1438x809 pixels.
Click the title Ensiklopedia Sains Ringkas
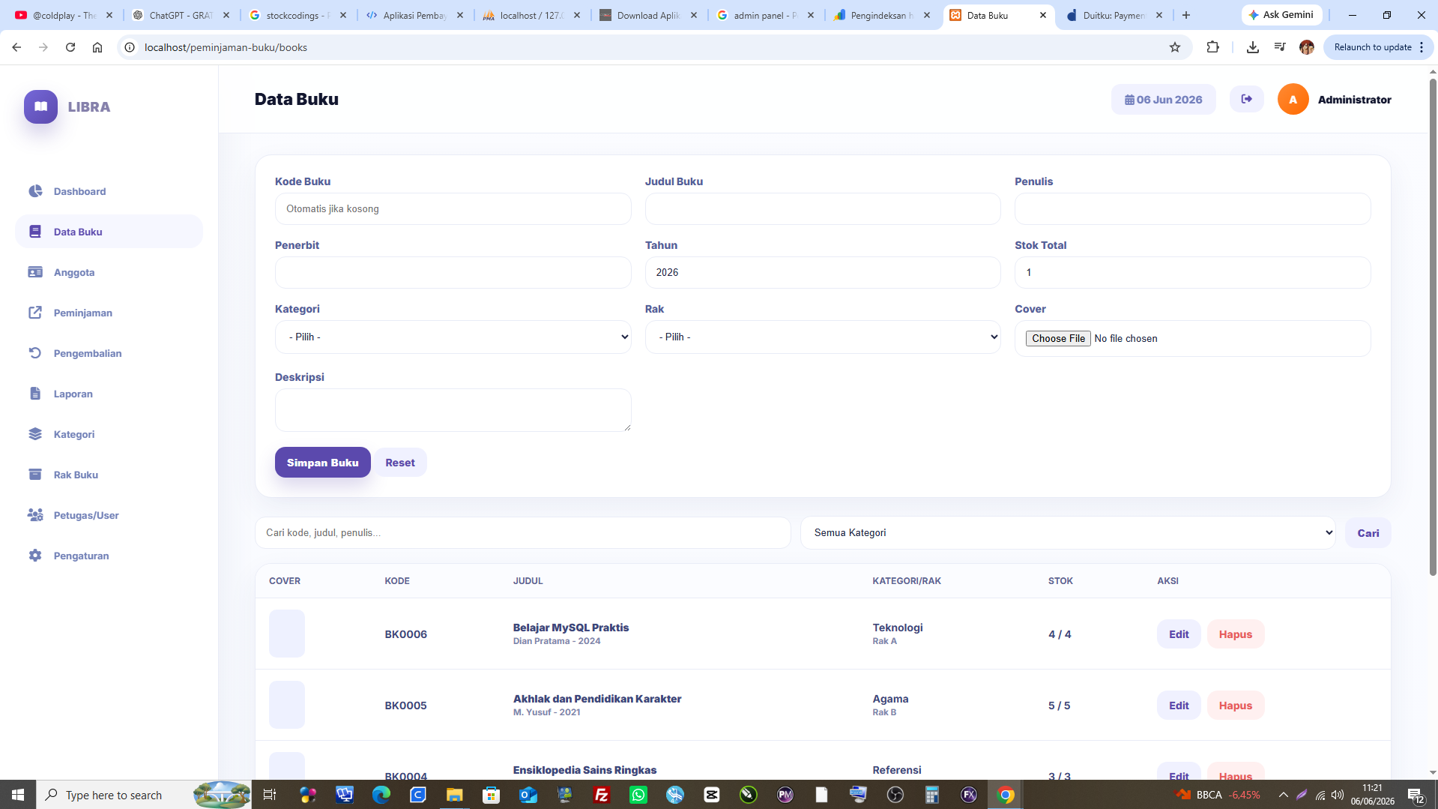point(584,770)
